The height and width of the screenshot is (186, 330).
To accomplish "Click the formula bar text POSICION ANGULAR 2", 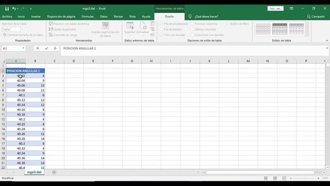I will [x=79, y=48].
